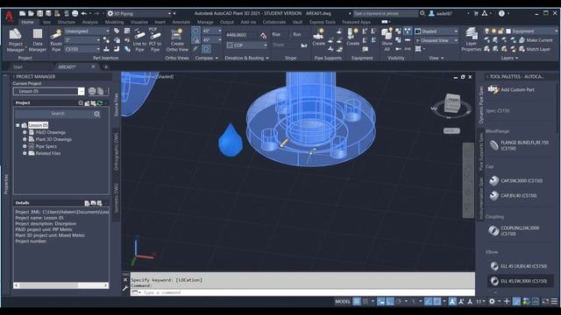Expand the Related Files tree node
Viewport: 561px width, 315px height.
click(25, 153)
